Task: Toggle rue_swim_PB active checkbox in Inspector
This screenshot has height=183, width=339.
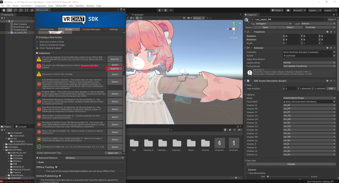Action: pos(252,19)
